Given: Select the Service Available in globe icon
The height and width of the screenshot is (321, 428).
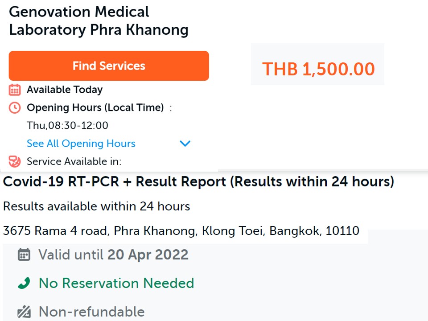Looking at the screenshot, I should pyautogui.click(x=15, y=161).
